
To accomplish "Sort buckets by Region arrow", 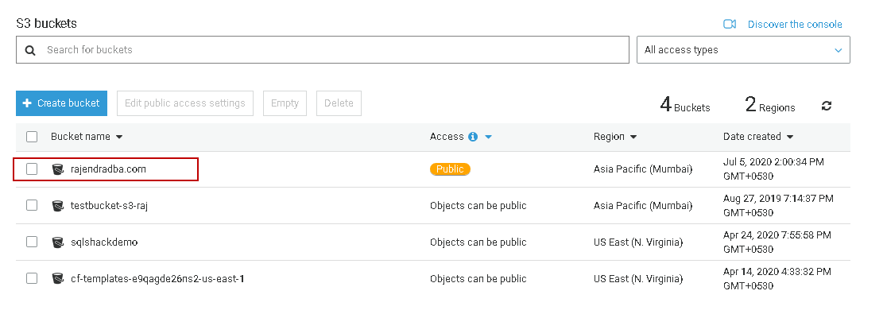I will click(x=633, y=137).
